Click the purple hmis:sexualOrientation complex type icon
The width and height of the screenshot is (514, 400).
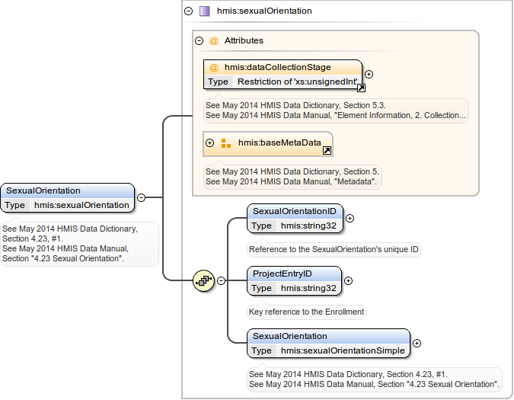click(204, 11)
